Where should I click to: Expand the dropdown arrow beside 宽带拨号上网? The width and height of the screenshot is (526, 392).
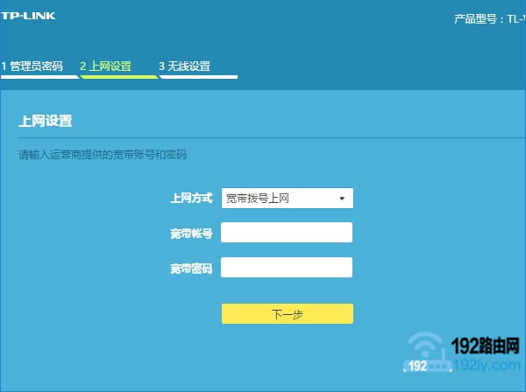pyautogui.click(x=342, y=199)
